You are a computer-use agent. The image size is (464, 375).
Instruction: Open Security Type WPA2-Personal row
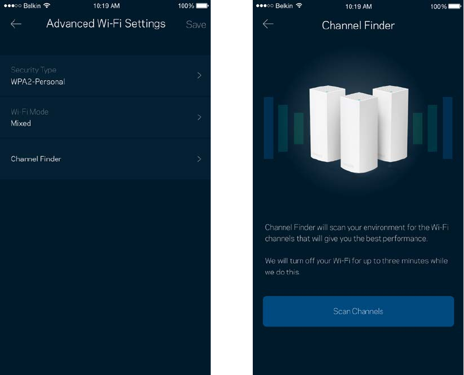point(105,76)
